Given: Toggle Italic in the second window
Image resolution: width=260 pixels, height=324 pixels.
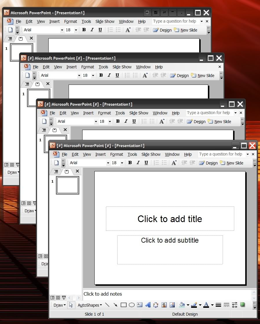Looking at the screenshot, I should (109, 75).
